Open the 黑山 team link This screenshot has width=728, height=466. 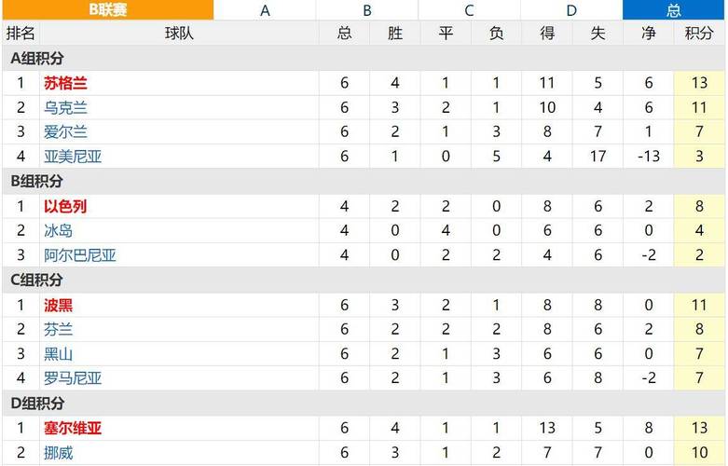tap(58, 354)
